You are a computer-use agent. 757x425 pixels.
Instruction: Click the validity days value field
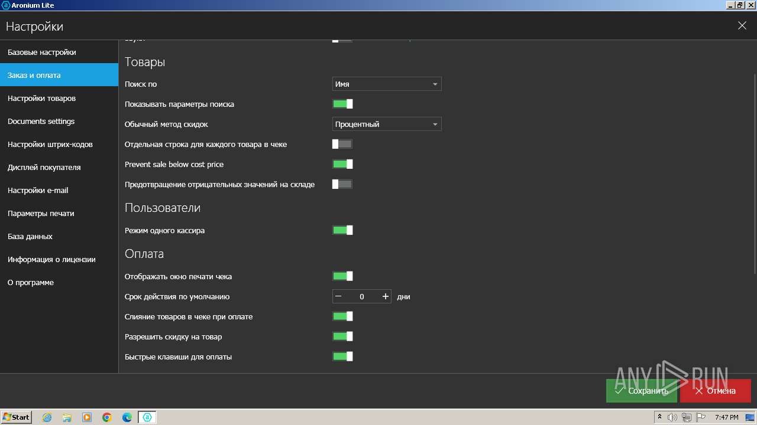pyautogui.click(x=362, y=296)
